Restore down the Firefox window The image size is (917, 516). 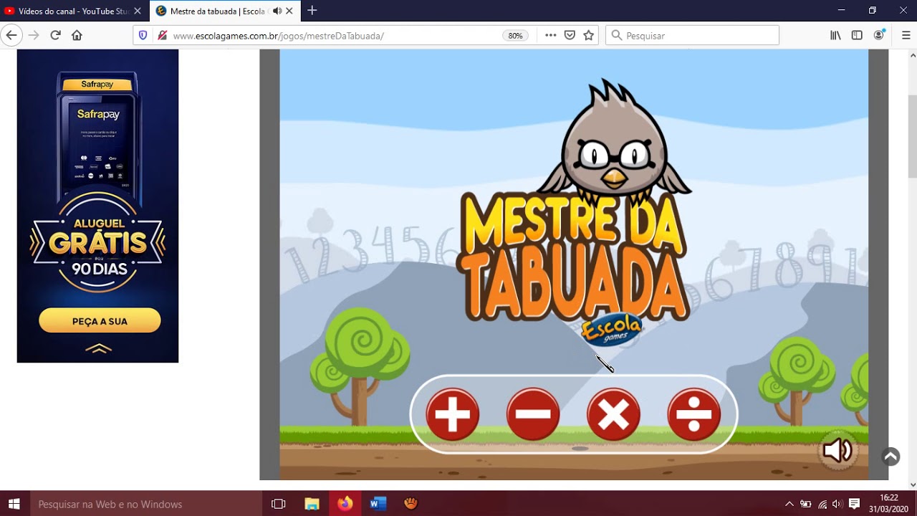tap(873, 11)
